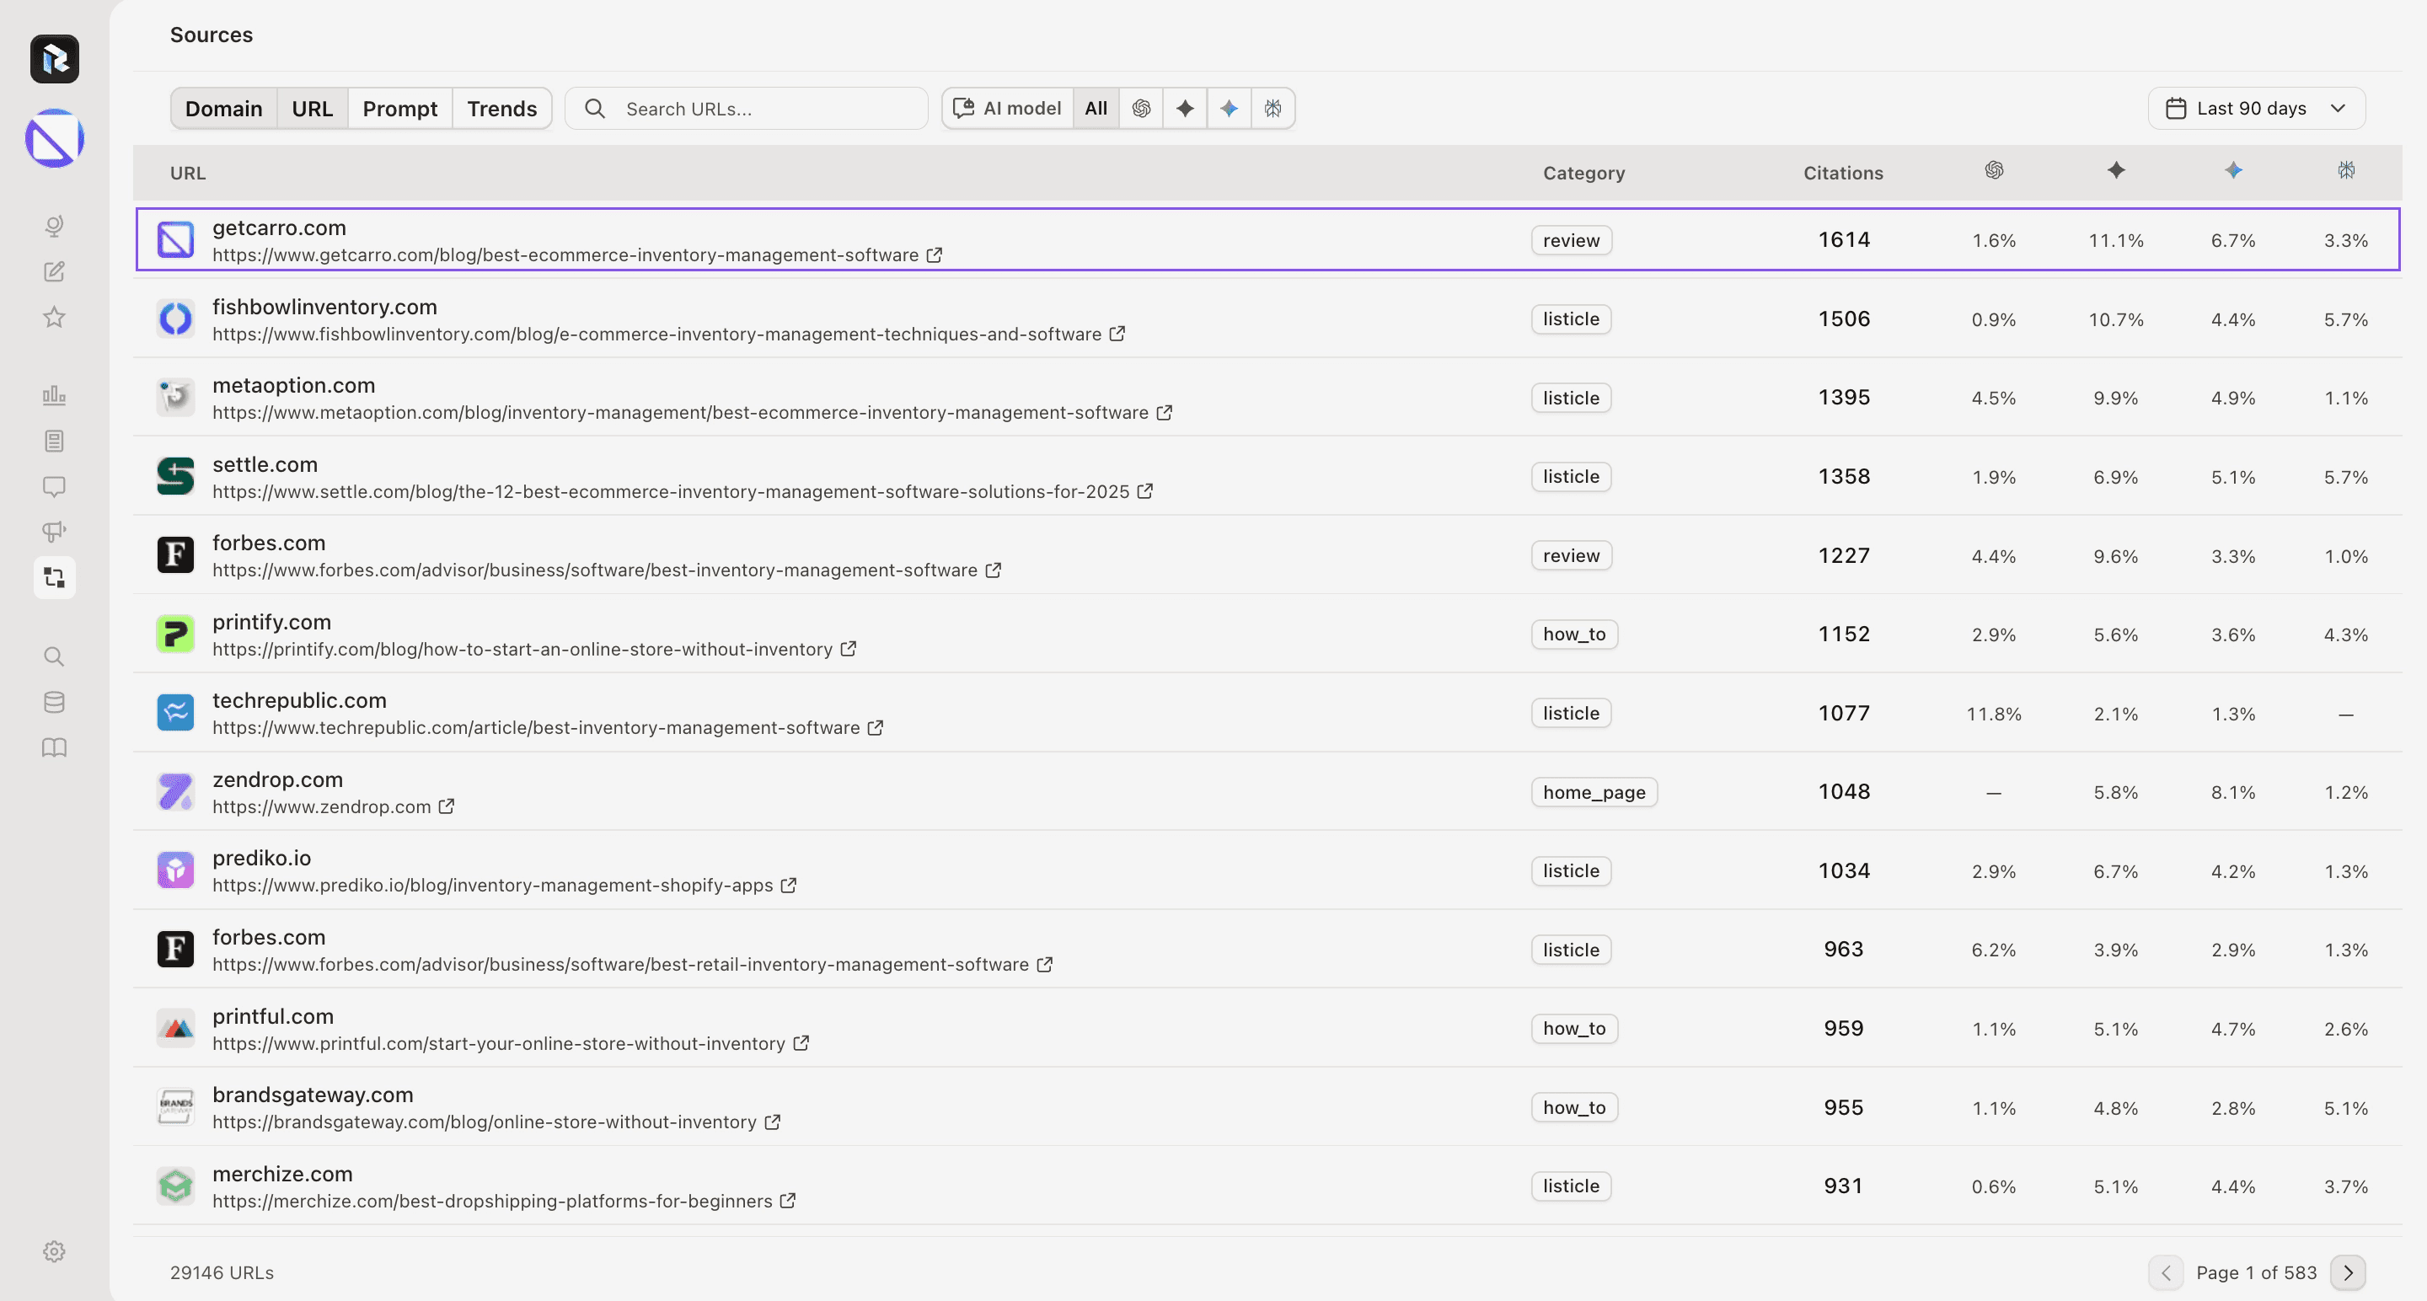Toggle the black sparkle model filter
Image resolution: width=2427 pixels, height=1301 pixels.
(1185, 109)
